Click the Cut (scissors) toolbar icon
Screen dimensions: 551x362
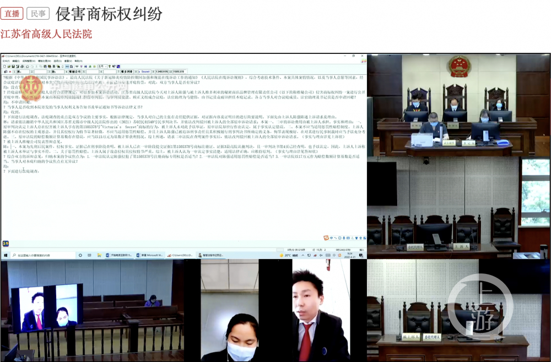(36, 67)
